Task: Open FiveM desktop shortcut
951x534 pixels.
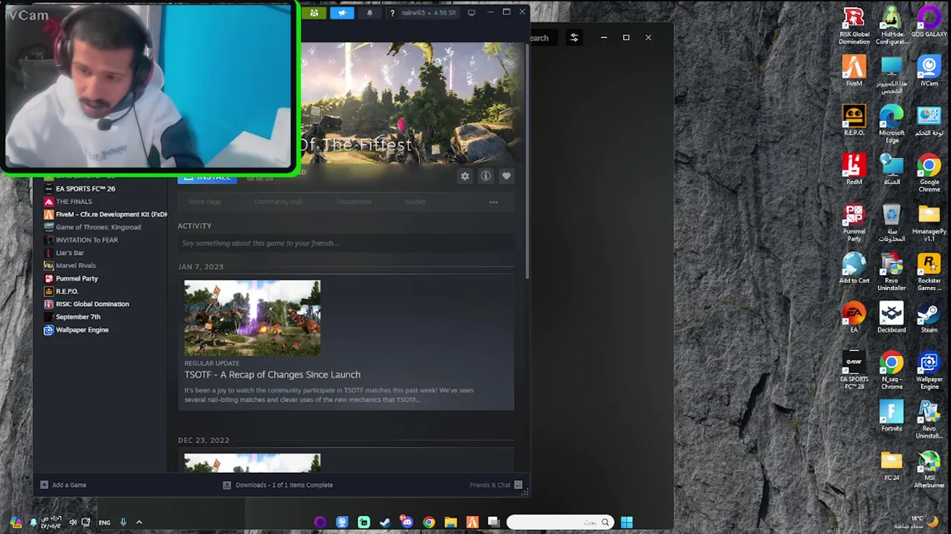Action: pos(854,71)
